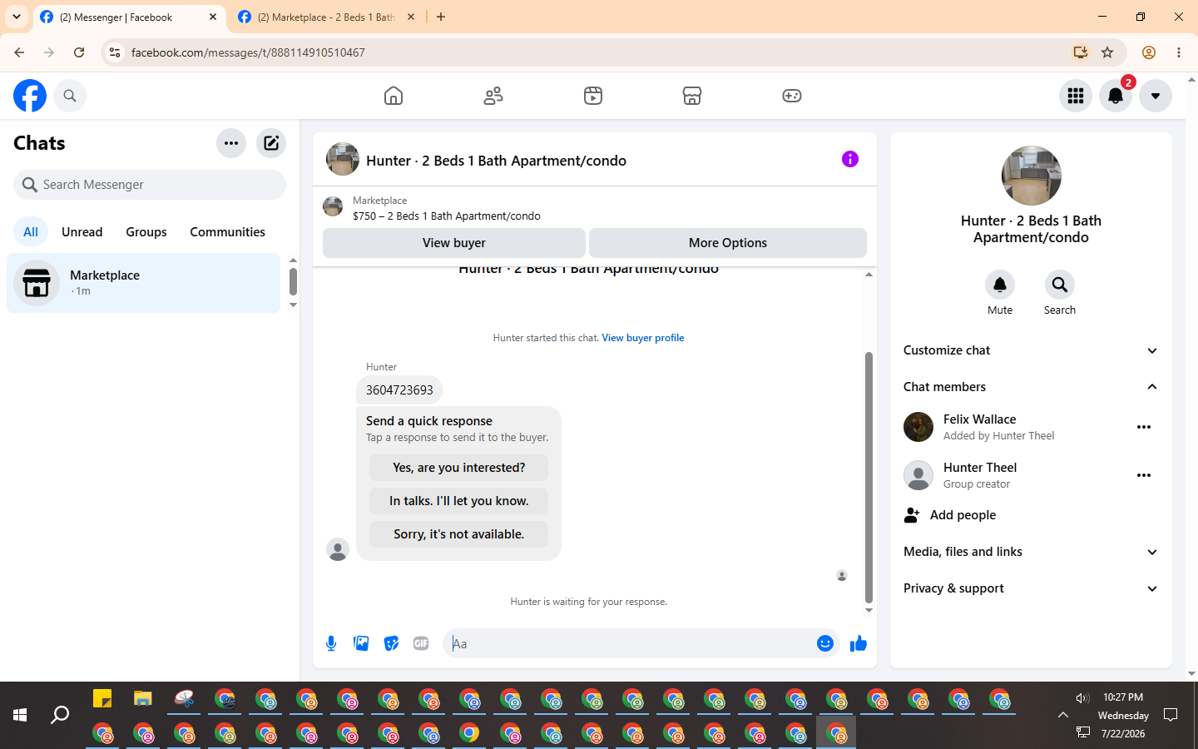Image resolution: width=1198 pixels, height=749 pixels.
Task: Go back to the previous page
Action: coord(19,52)
